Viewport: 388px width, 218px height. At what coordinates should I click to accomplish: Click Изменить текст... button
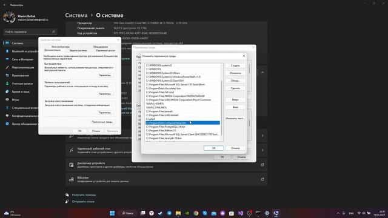pyautogui.click(x=235, y=119)
